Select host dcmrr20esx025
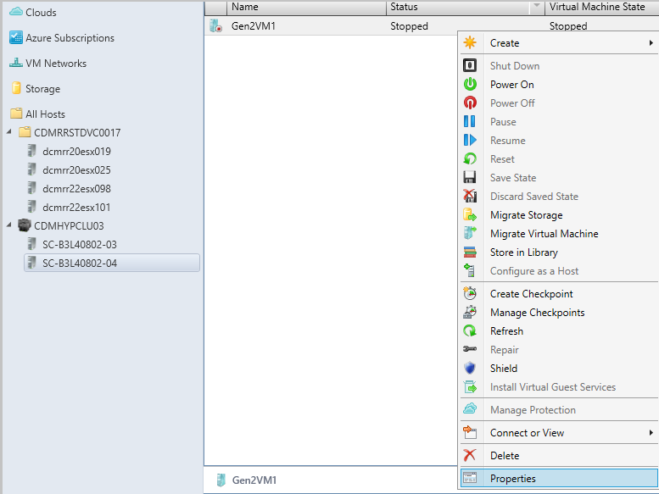This screenshot has height=494, width=659. [x=76, y=170]
